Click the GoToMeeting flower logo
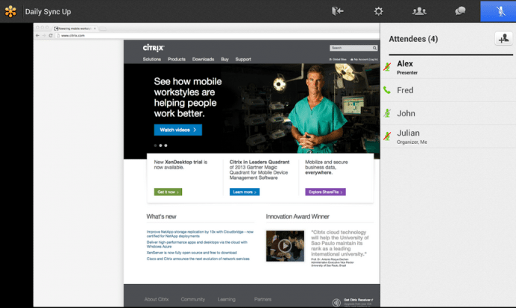 (x=10, y=11)
